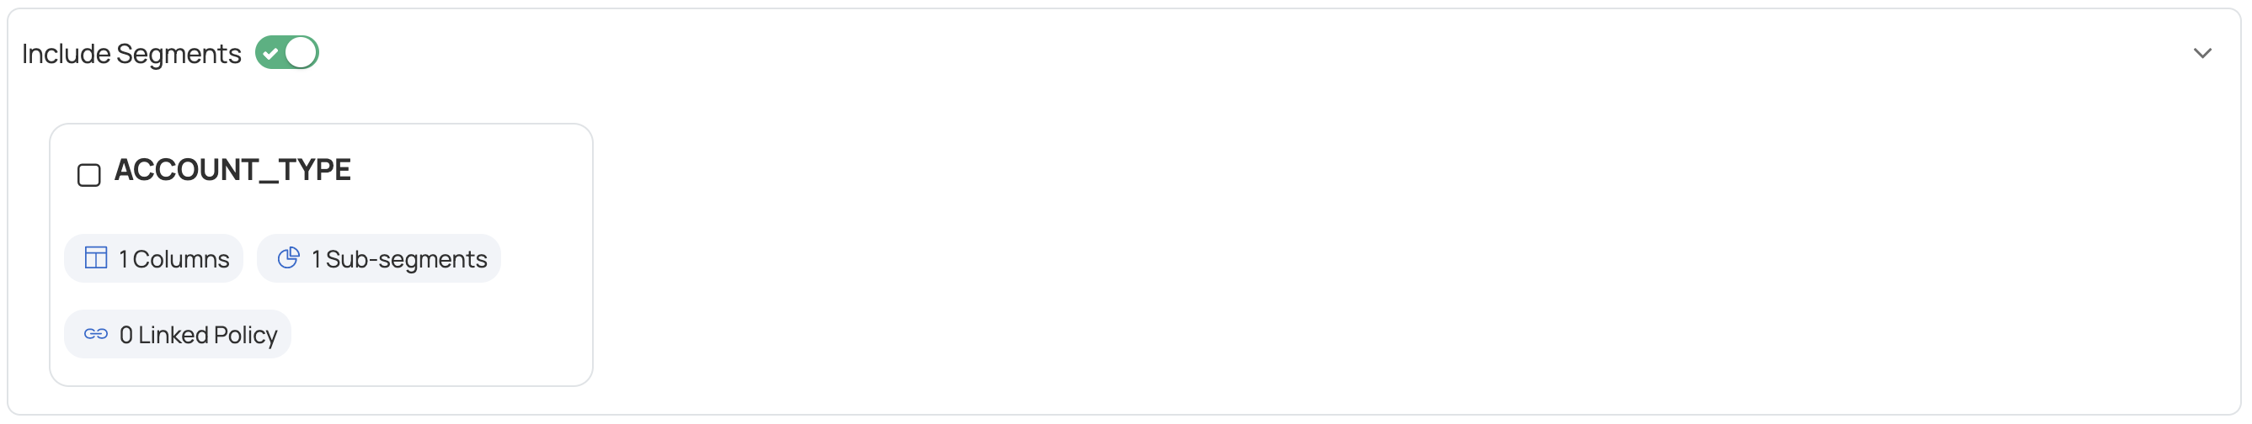The image size is (2252, 424).
Task: Click the number 0 beside Linked Policy
Action: [x=125, y=335]
